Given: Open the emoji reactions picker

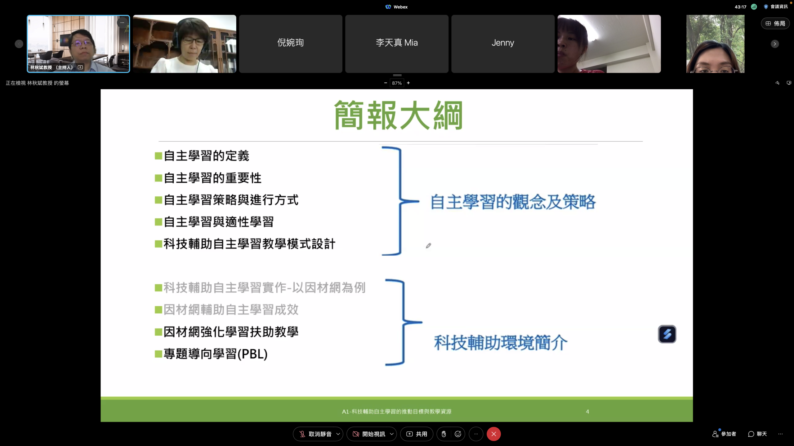Looking at the screenshot, I should point(458,434).
